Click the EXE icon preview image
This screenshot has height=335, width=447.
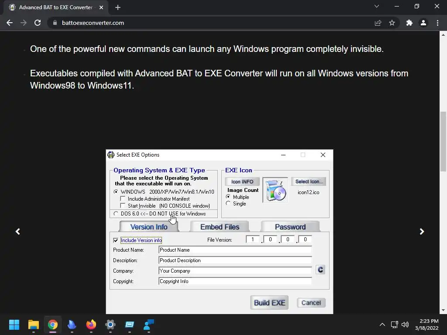pos(275,190)
